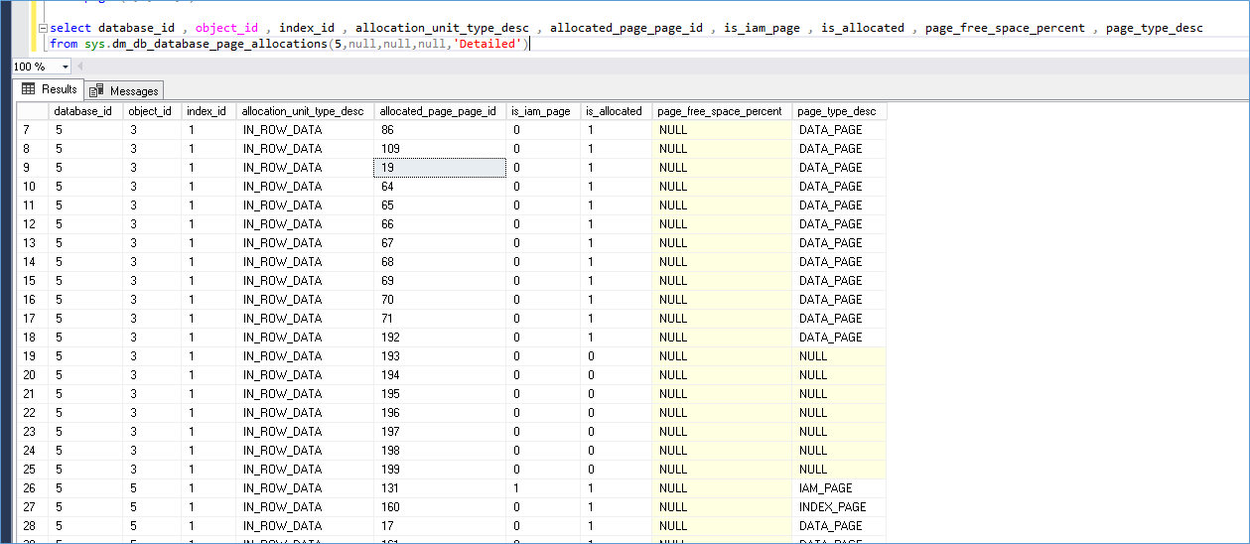The width and height of the screenshot is (1250, 544).
Task: Click IN_ROW_DATA cell in row 12
Action: coord(305,224)
